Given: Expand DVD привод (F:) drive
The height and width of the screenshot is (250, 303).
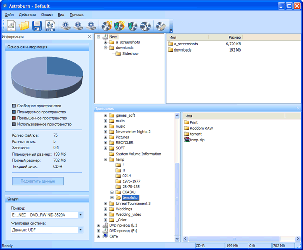Looking at the screenshot, I should (x=99, y=231).
